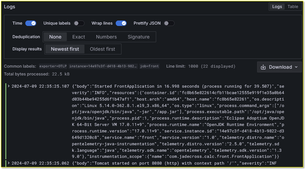The width and height of the screenshot is (306, 170).
Task: Click the exporter=OTLP common label
Action: pyautogui.click(x=53, y=66)
